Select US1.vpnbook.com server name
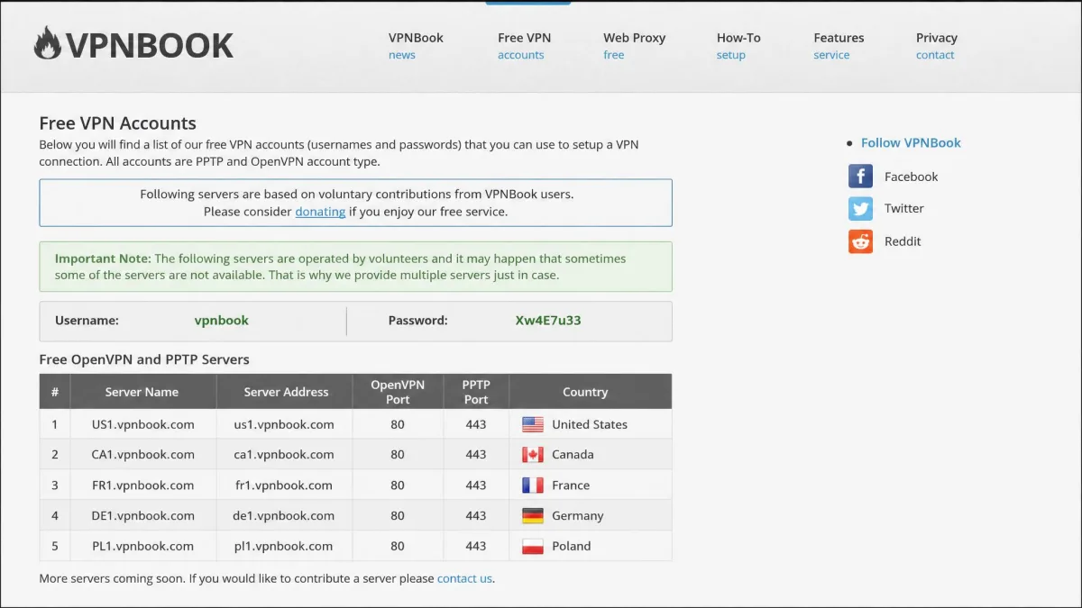 (x=142, y=424)
